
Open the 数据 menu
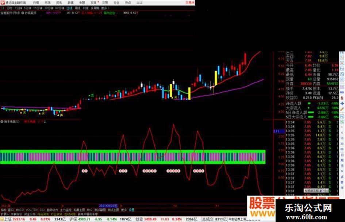coord(70,3)
